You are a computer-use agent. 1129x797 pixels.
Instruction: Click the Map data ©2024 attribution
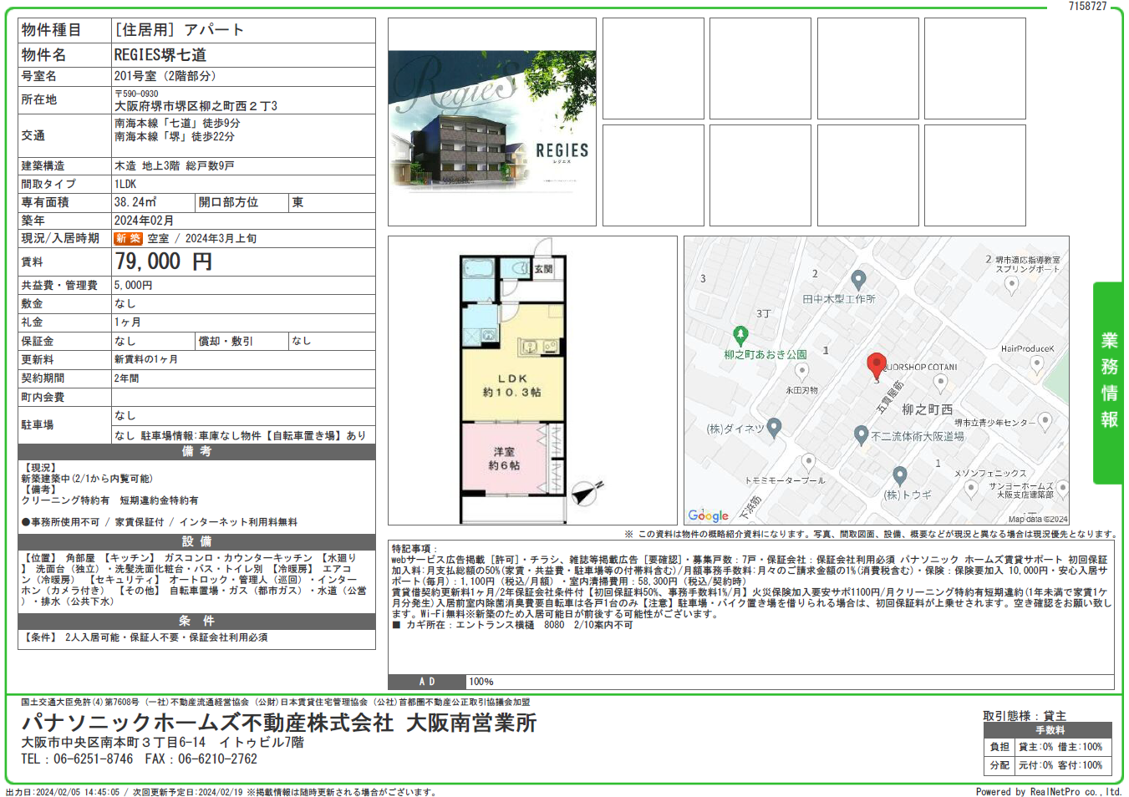[x=1038, y=519]
